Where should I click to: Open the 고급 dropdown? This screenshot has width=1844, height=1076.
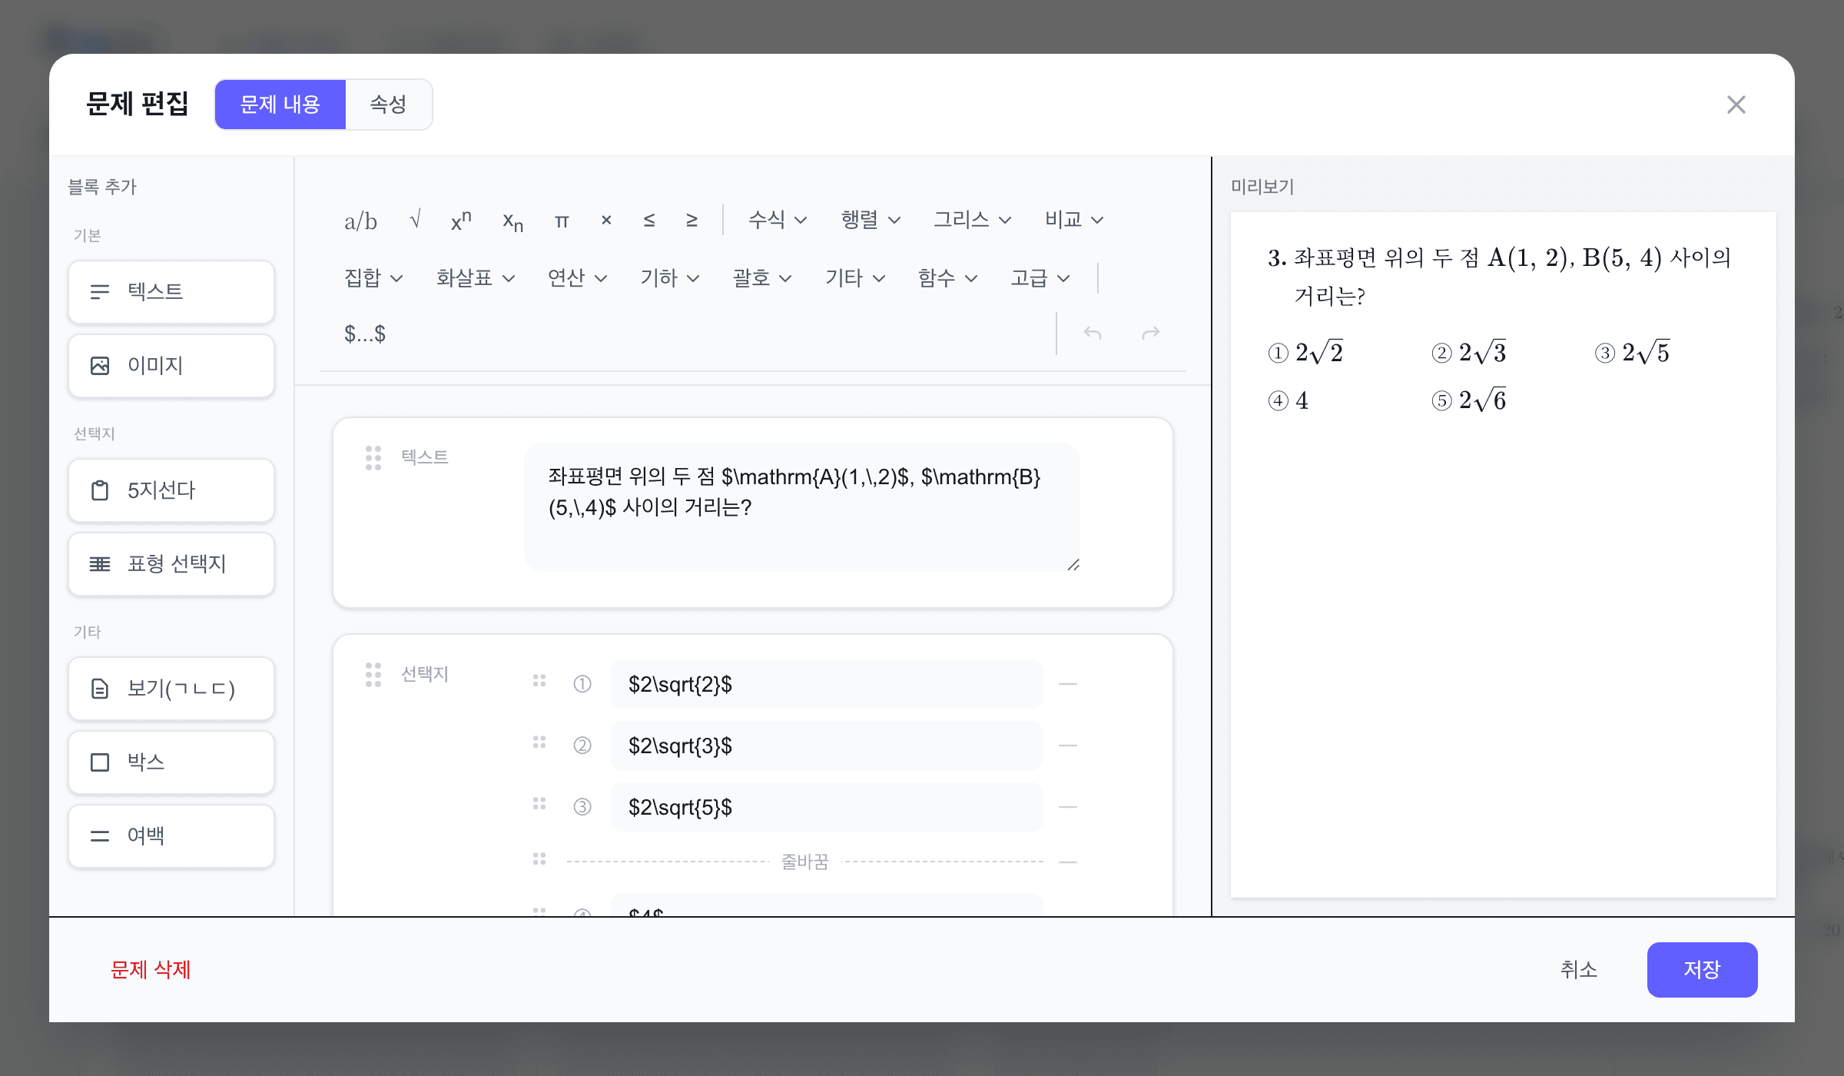(x=1040, y=278)
